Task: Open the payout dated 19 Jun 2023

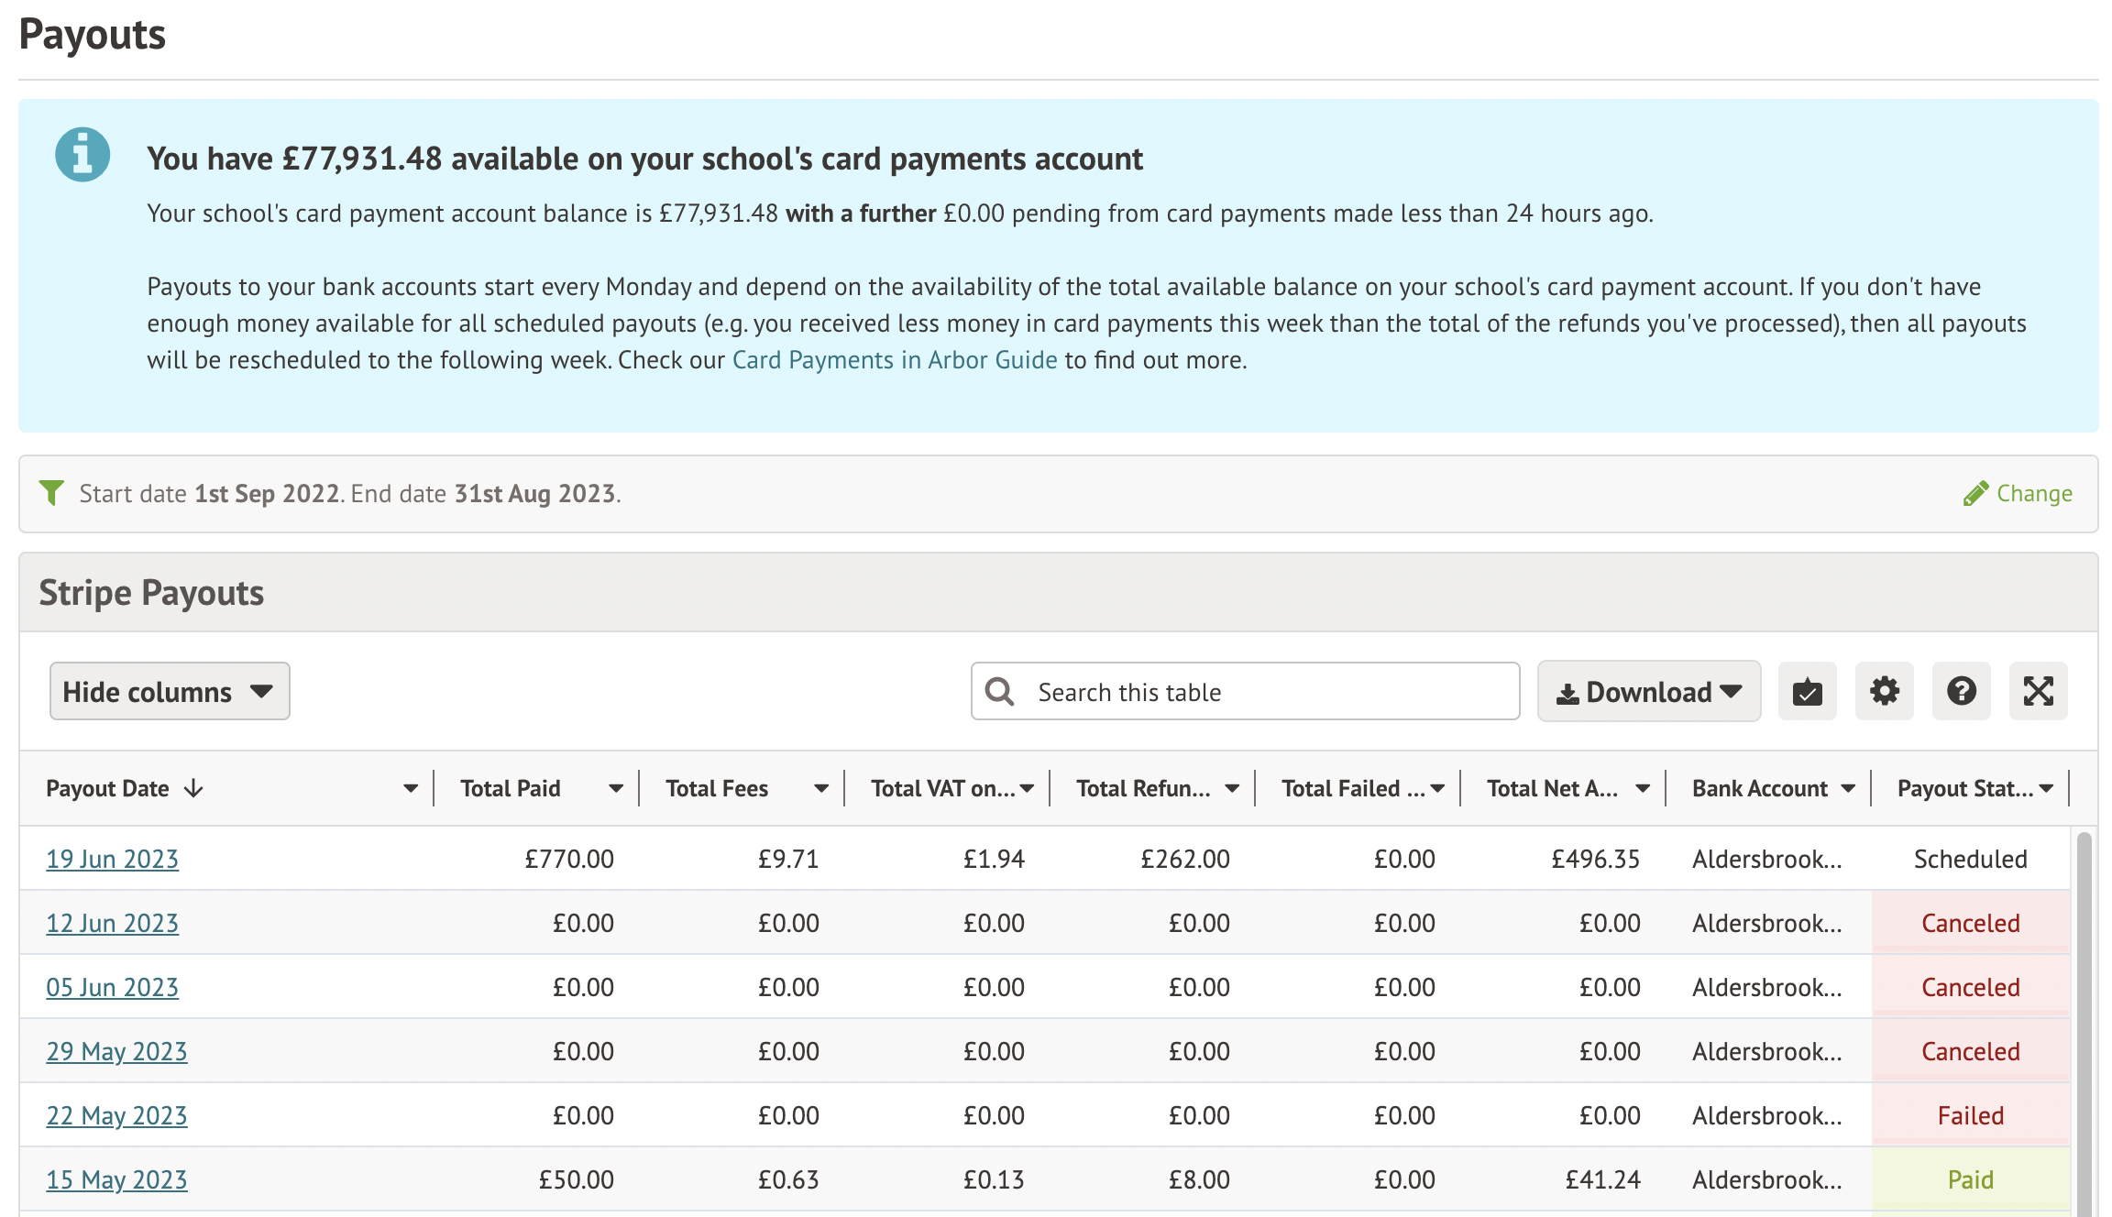Action: pos(112,859)
